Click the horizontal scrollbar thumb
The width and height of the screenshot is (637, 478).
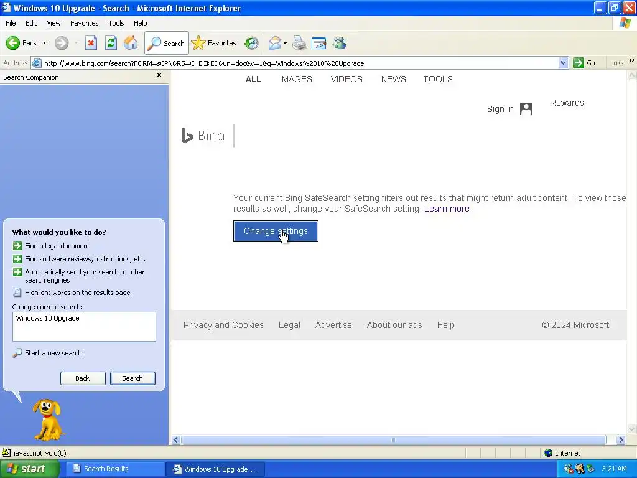click(x=394, y=440)
